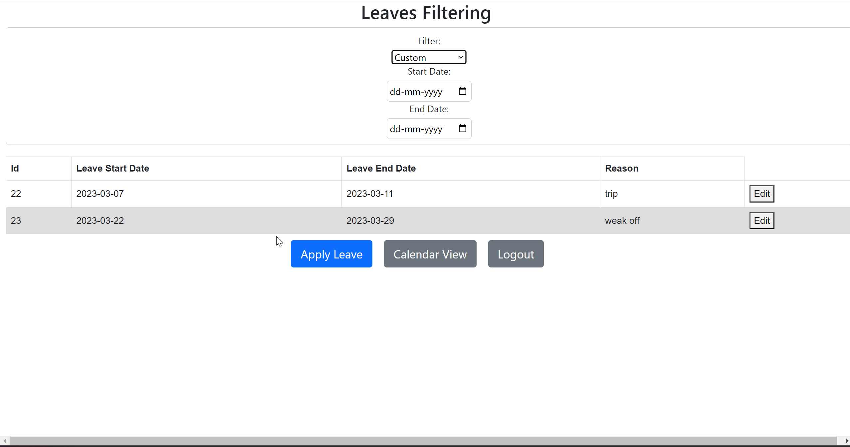850x447 pixels.
Task: Open the Filter dropdown chevron
Action: tap(460, 57)
